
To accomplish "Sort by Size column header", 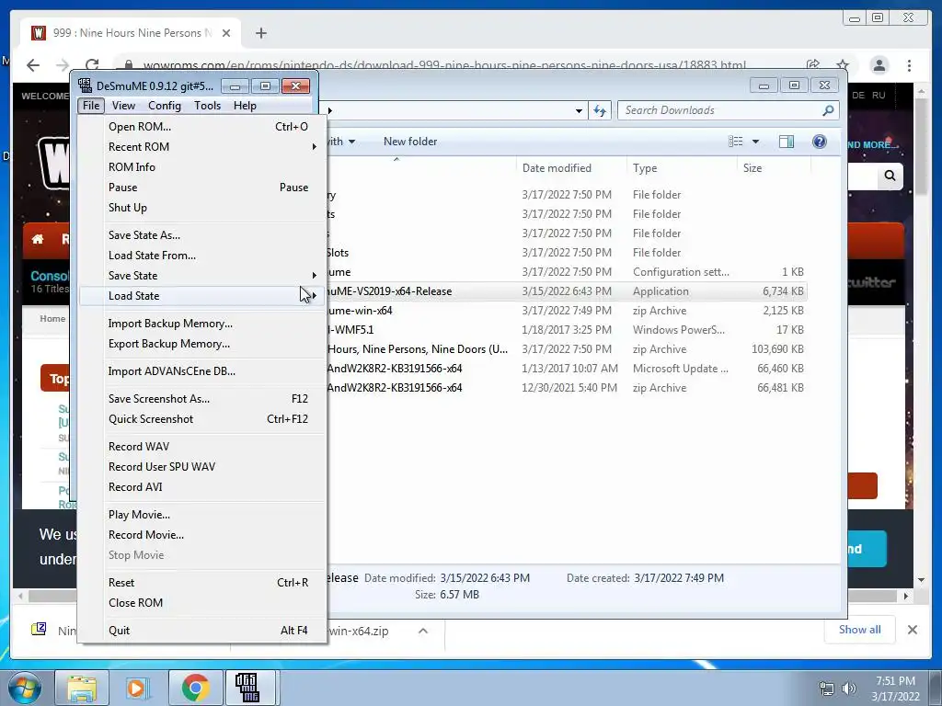I will [x=773, y=168].
